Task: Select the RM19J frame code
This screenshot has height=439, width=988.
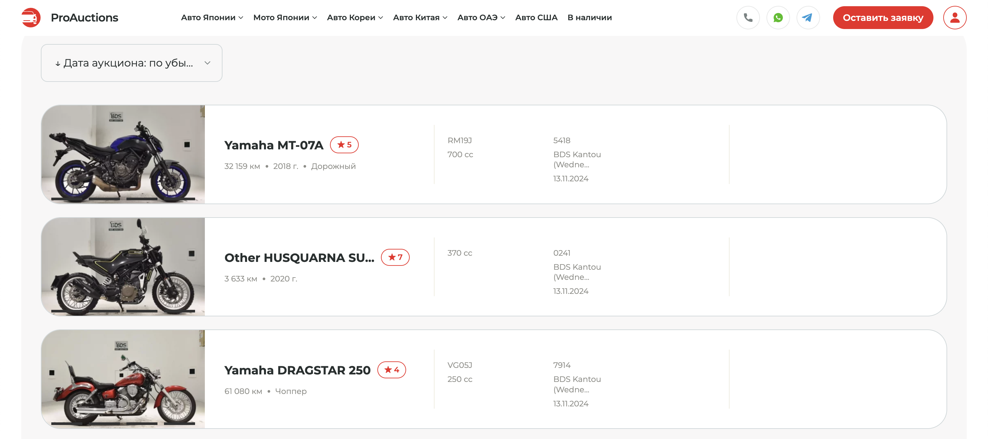Action: pyautogui.click(x=459, y=141)
